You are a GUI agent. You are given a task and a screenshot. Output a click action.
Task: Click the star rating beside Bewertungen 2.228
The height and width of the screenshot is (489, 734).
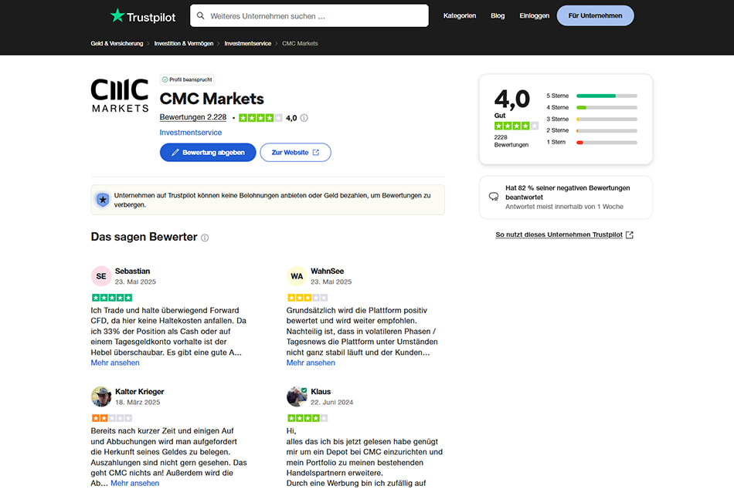pos(260,118)
